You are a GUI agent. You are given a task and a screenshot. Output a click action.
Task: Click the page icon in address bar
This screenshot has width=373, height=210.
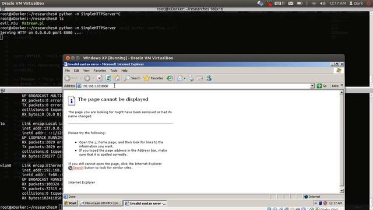pyautogui.click(x=79, y=86)
